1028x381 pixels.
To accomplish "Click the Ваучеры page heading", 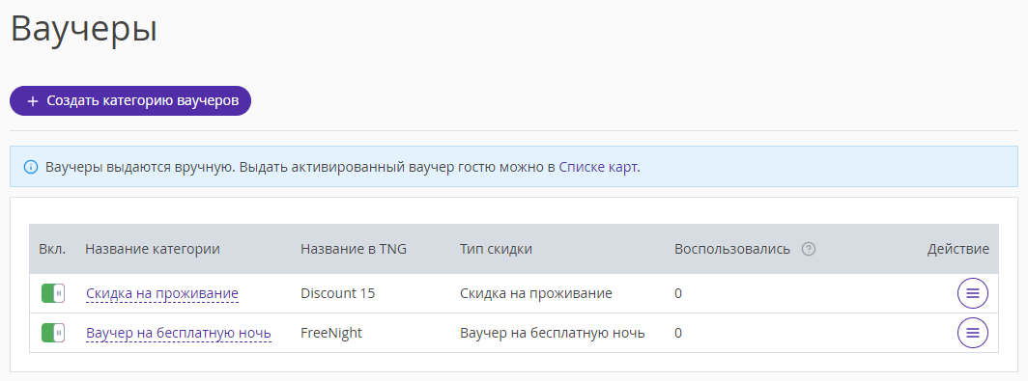I will pyautogui.click(x=84, y=29).
